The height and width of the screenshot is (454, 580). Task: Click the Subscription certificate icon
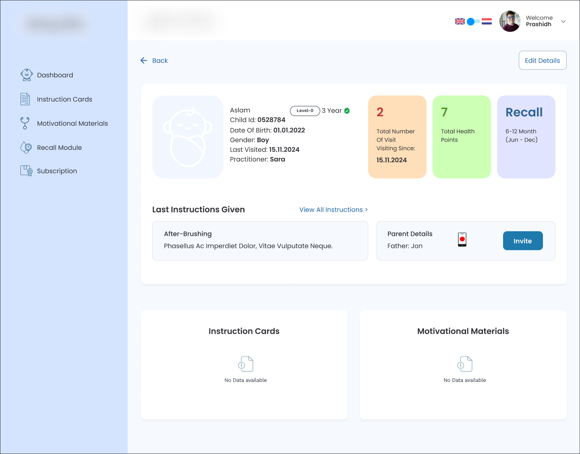(x=27, y=171)
